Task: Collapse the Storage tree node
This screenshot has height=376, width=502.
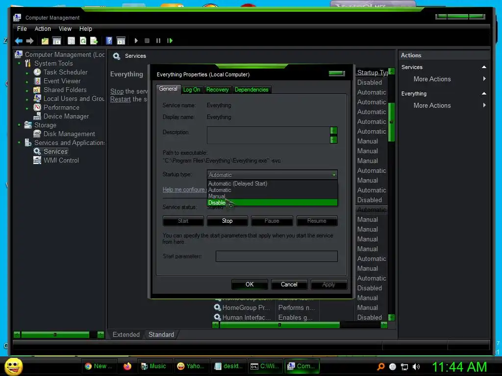Action: pos(19,125)
